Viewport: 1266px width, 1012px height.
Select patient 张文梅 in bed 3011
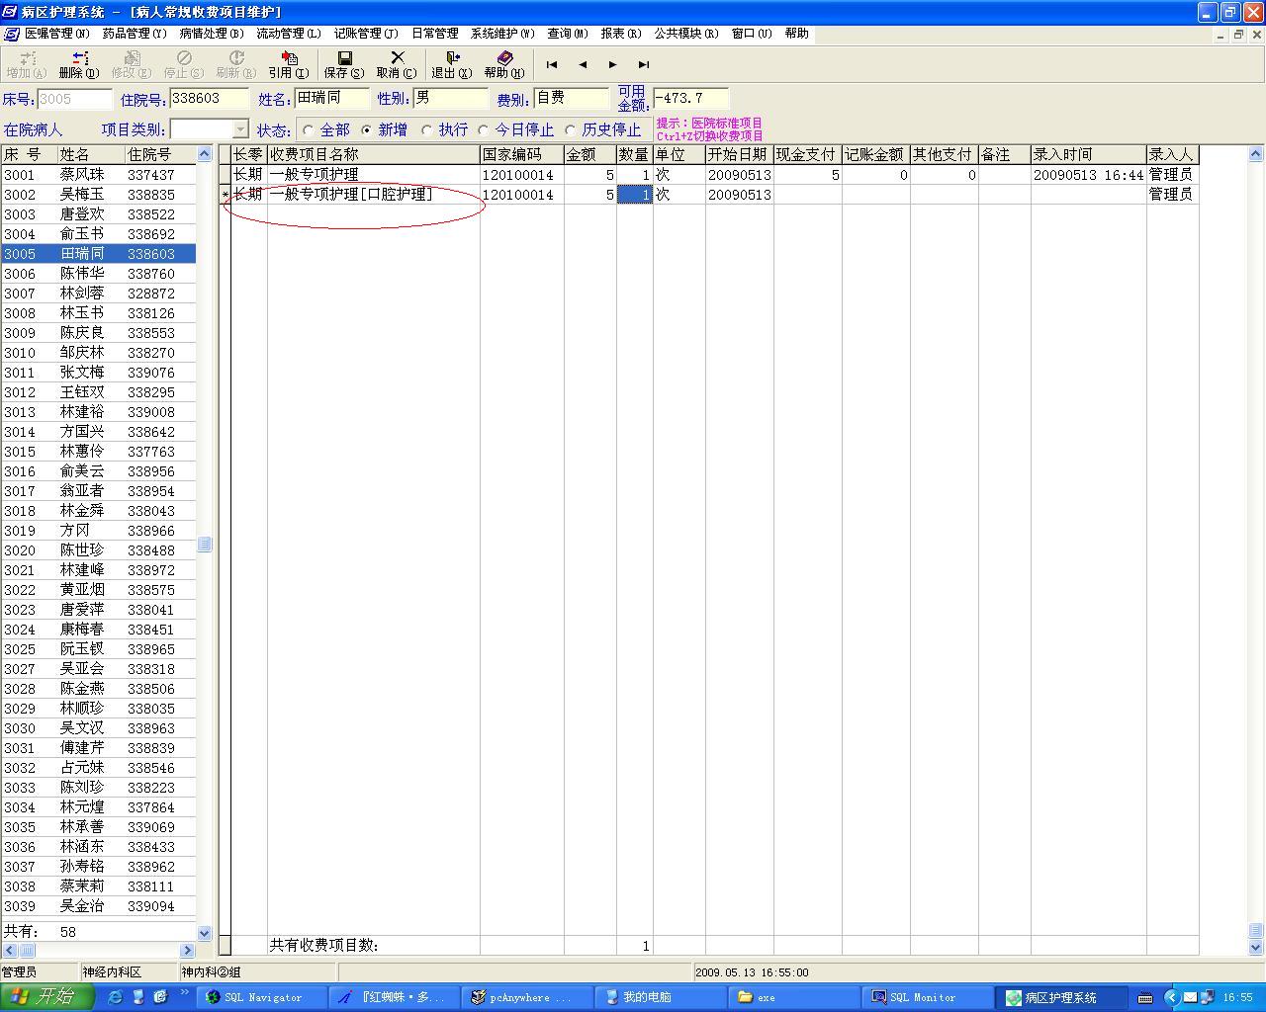(98, 373)
